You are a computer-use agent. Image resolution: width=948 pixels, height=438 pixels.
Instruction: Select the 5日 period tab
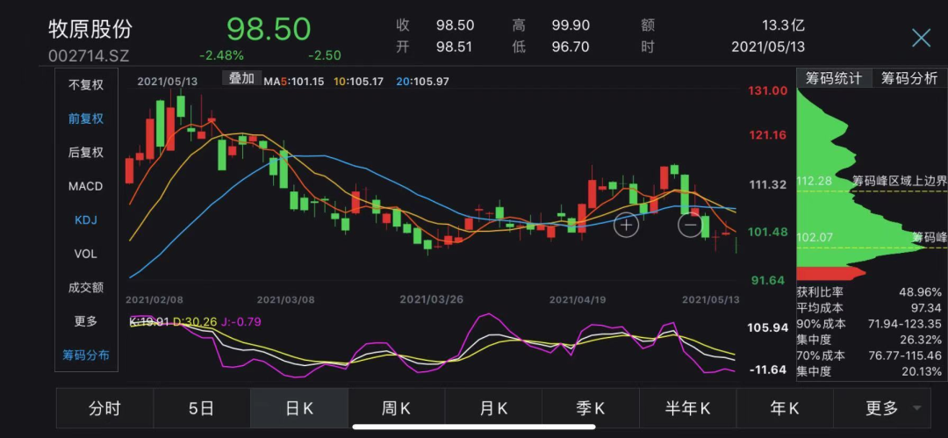tap(201, 408)
